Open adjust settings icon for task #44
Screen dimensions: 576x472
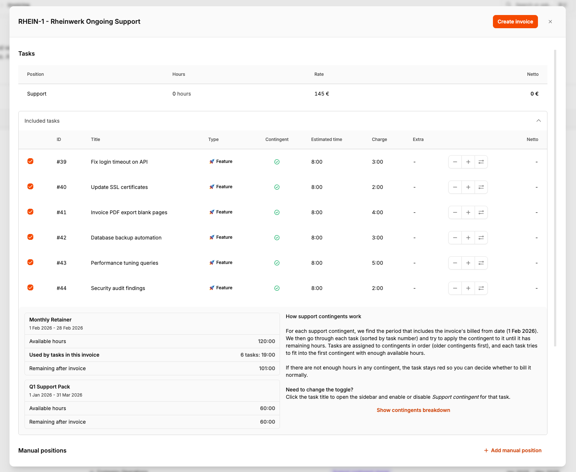[481, 288]
